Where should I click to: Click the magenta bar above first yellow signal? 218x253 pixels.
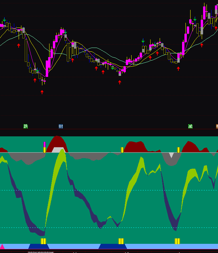(x=44, y=145)
